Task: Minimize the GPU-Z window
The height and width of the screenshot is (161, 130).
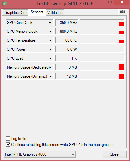Action: (x=101, y=3)
